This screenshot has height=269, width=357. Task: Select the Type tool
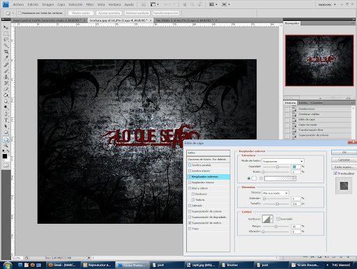point(6,120)
